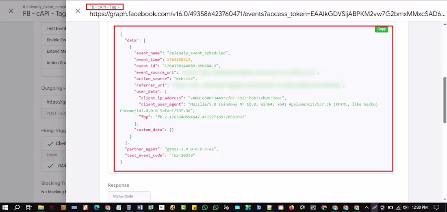The width and height of the screenshot is (447, 212).
Task: Open Task View from taskbar
Action: tap(28, 208)
